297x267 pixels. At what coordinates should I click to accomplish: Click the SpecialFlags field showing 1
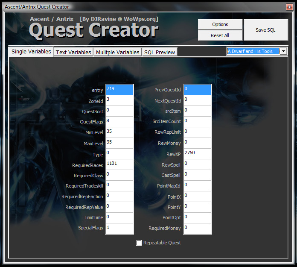coord(119,229)
